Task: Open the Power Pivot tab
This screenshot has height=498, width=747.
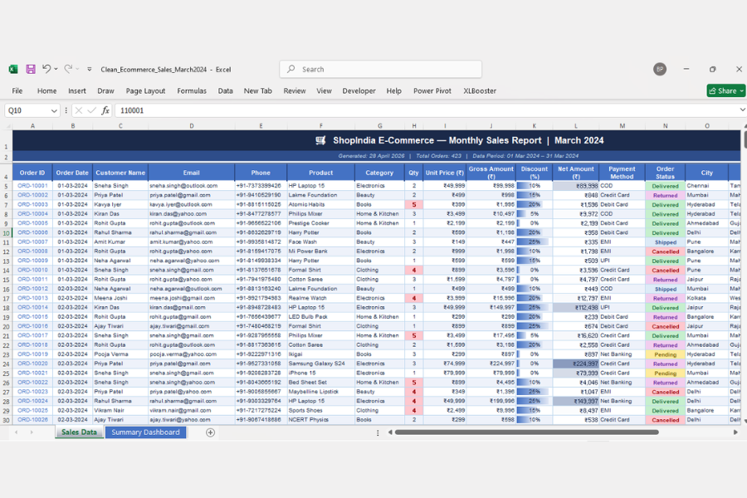Action: pos(432,90)
